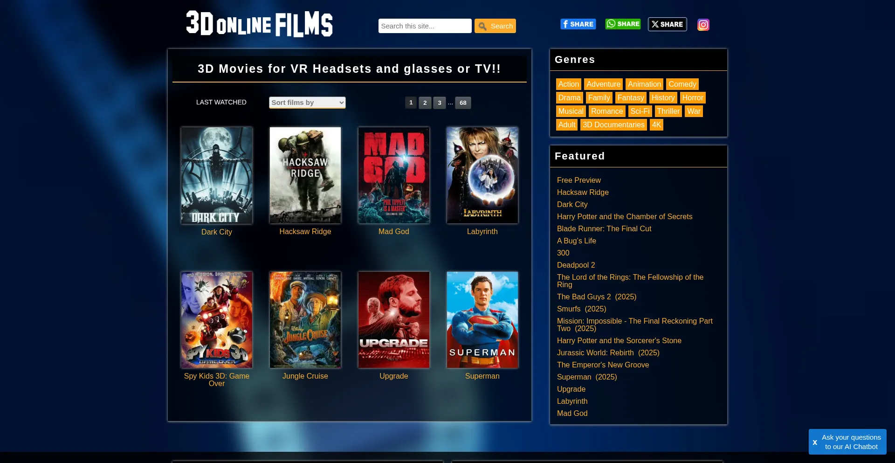Share the site on Facebook
Image resolution: width=895 pixels, height=463 pixels.
coord(578,24)
